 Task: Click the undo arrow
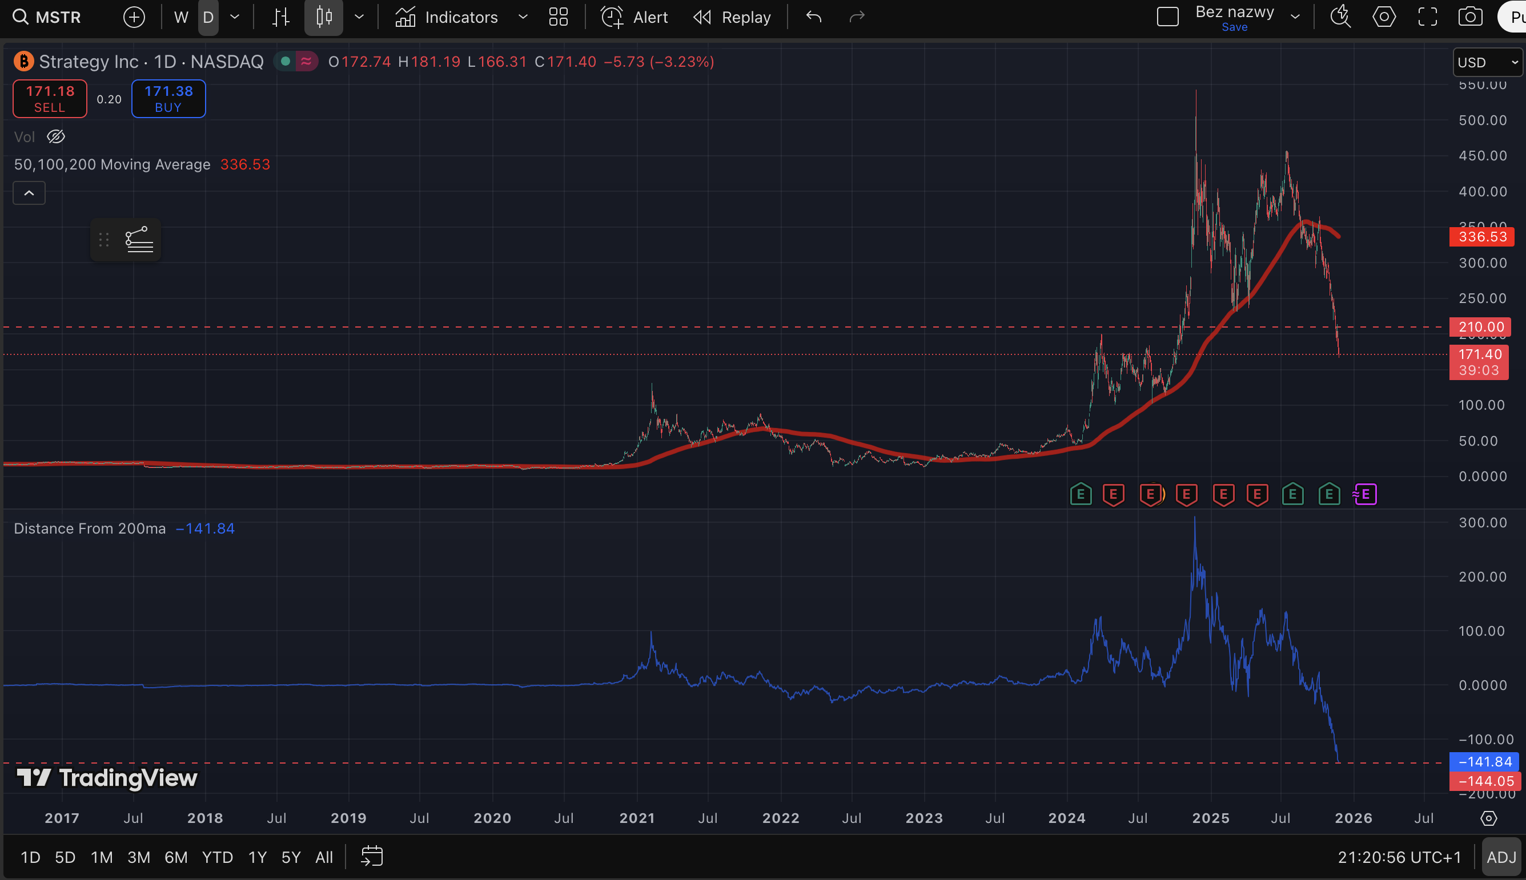click(x=813, y=17)
